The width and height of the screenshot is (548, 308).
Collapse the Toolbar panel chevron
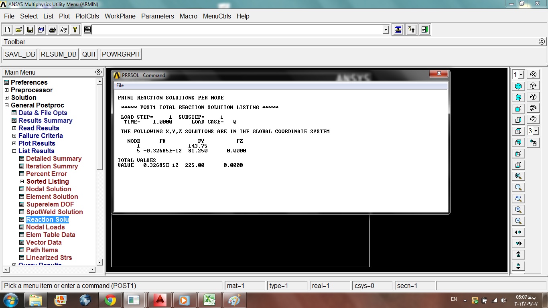click(542, 42)
